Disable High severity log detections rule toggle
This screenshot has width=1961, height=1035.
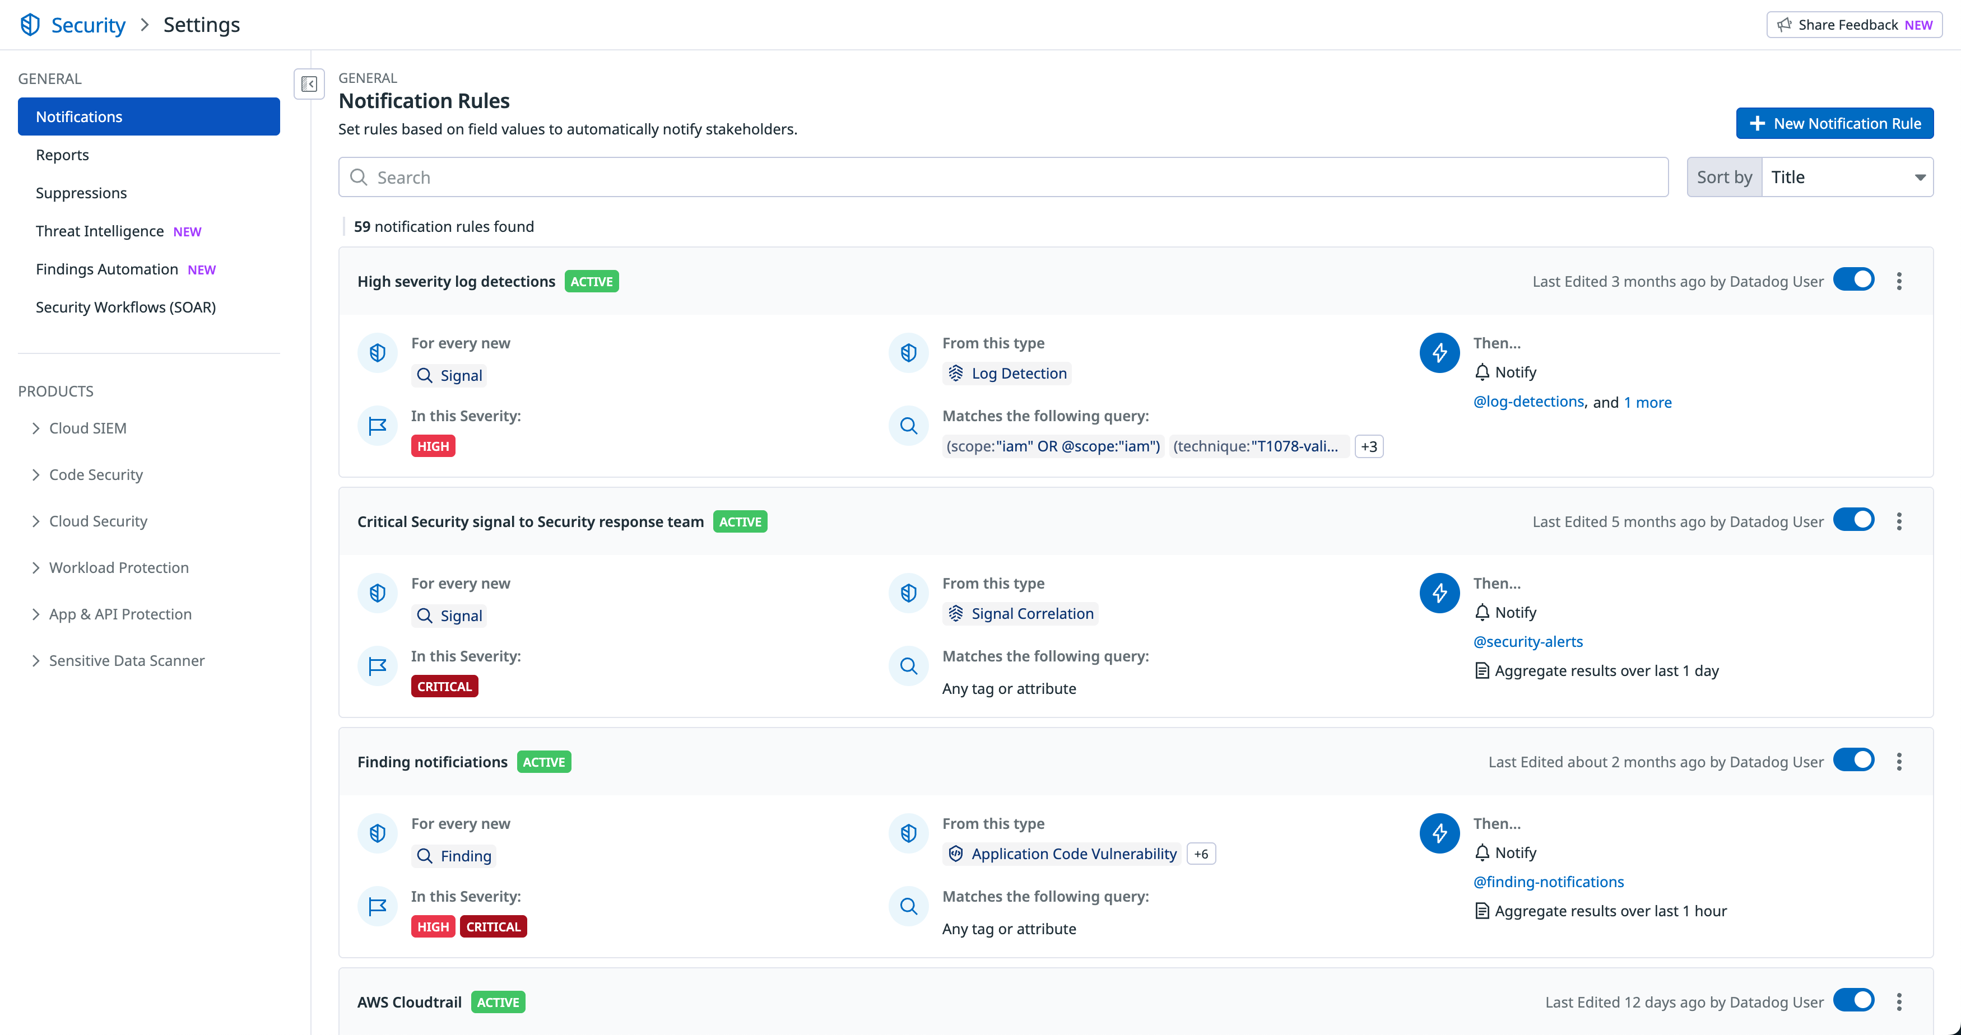(x=1853, y=280)
